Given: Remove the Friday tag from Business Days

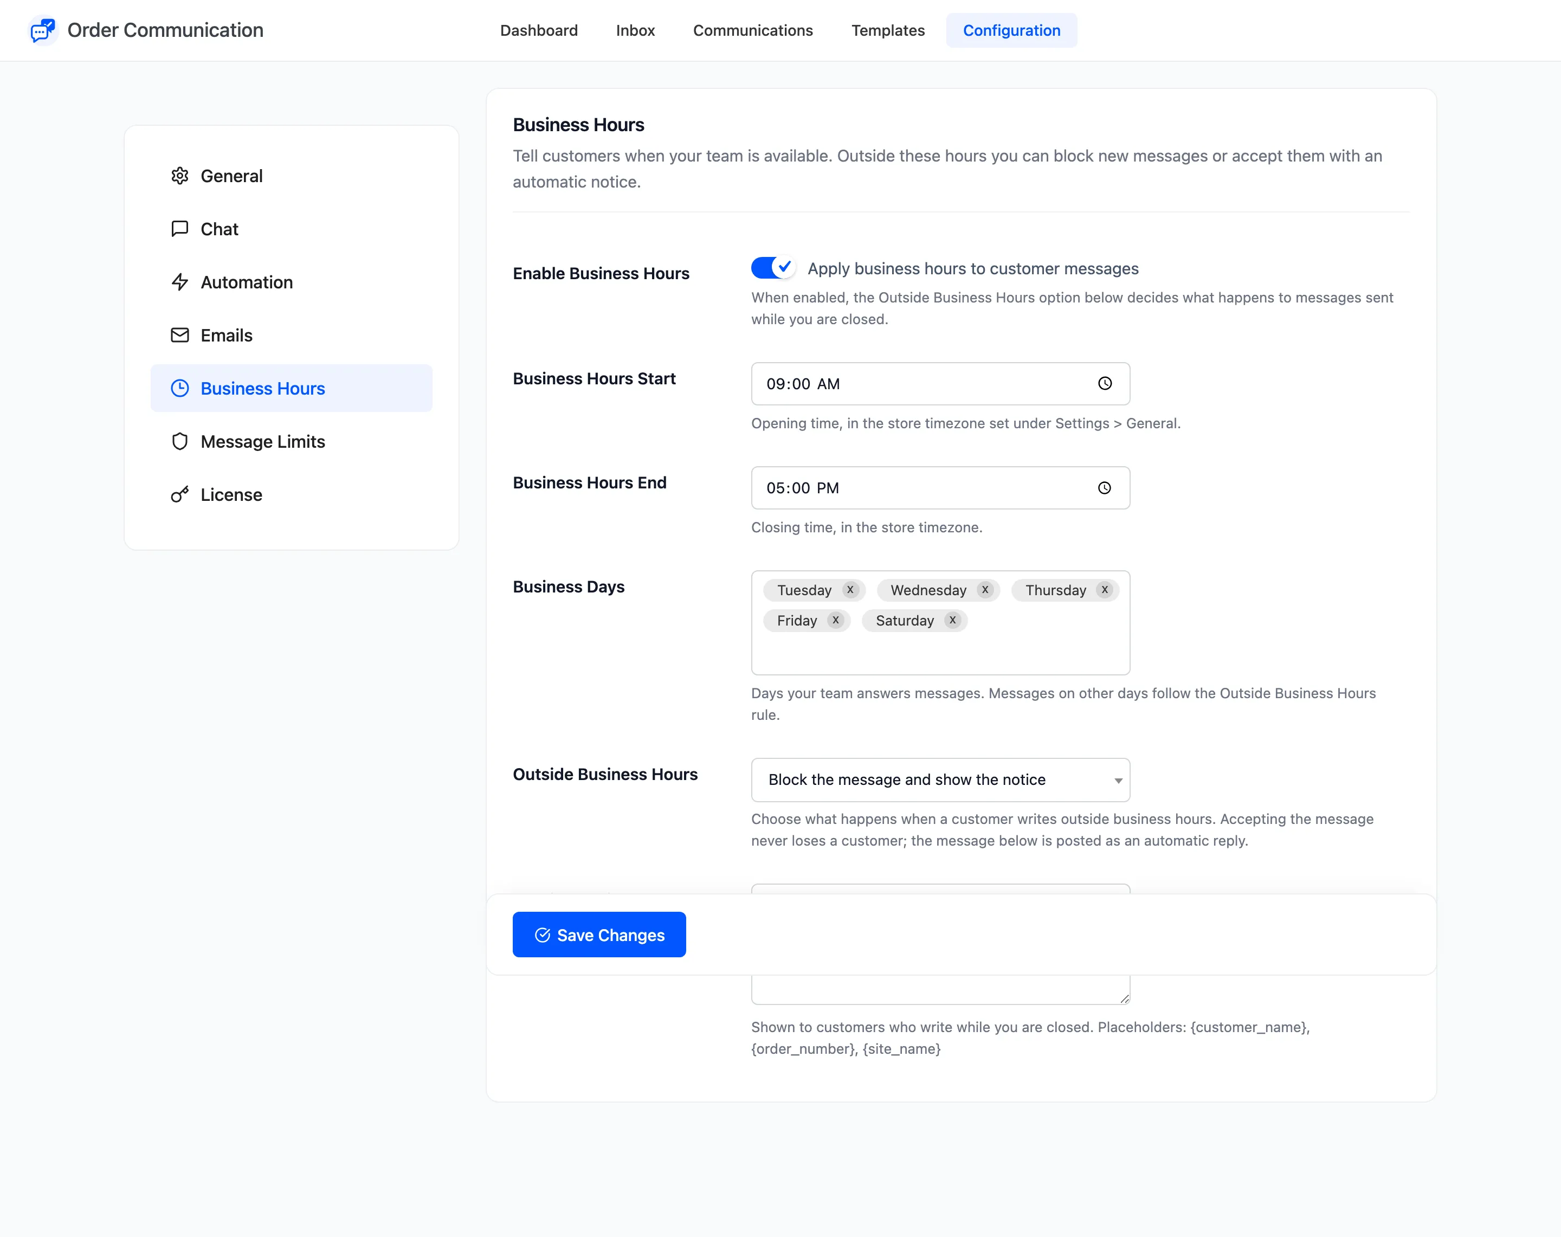Looking at the screenshot, I should coord(836,620).
